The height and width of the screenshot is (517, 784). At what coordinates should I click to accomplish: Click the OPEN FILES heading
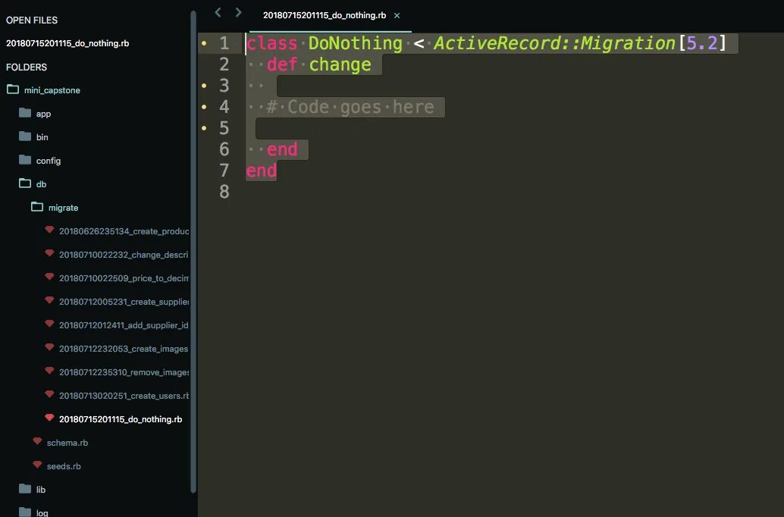[x=32, y=20]
